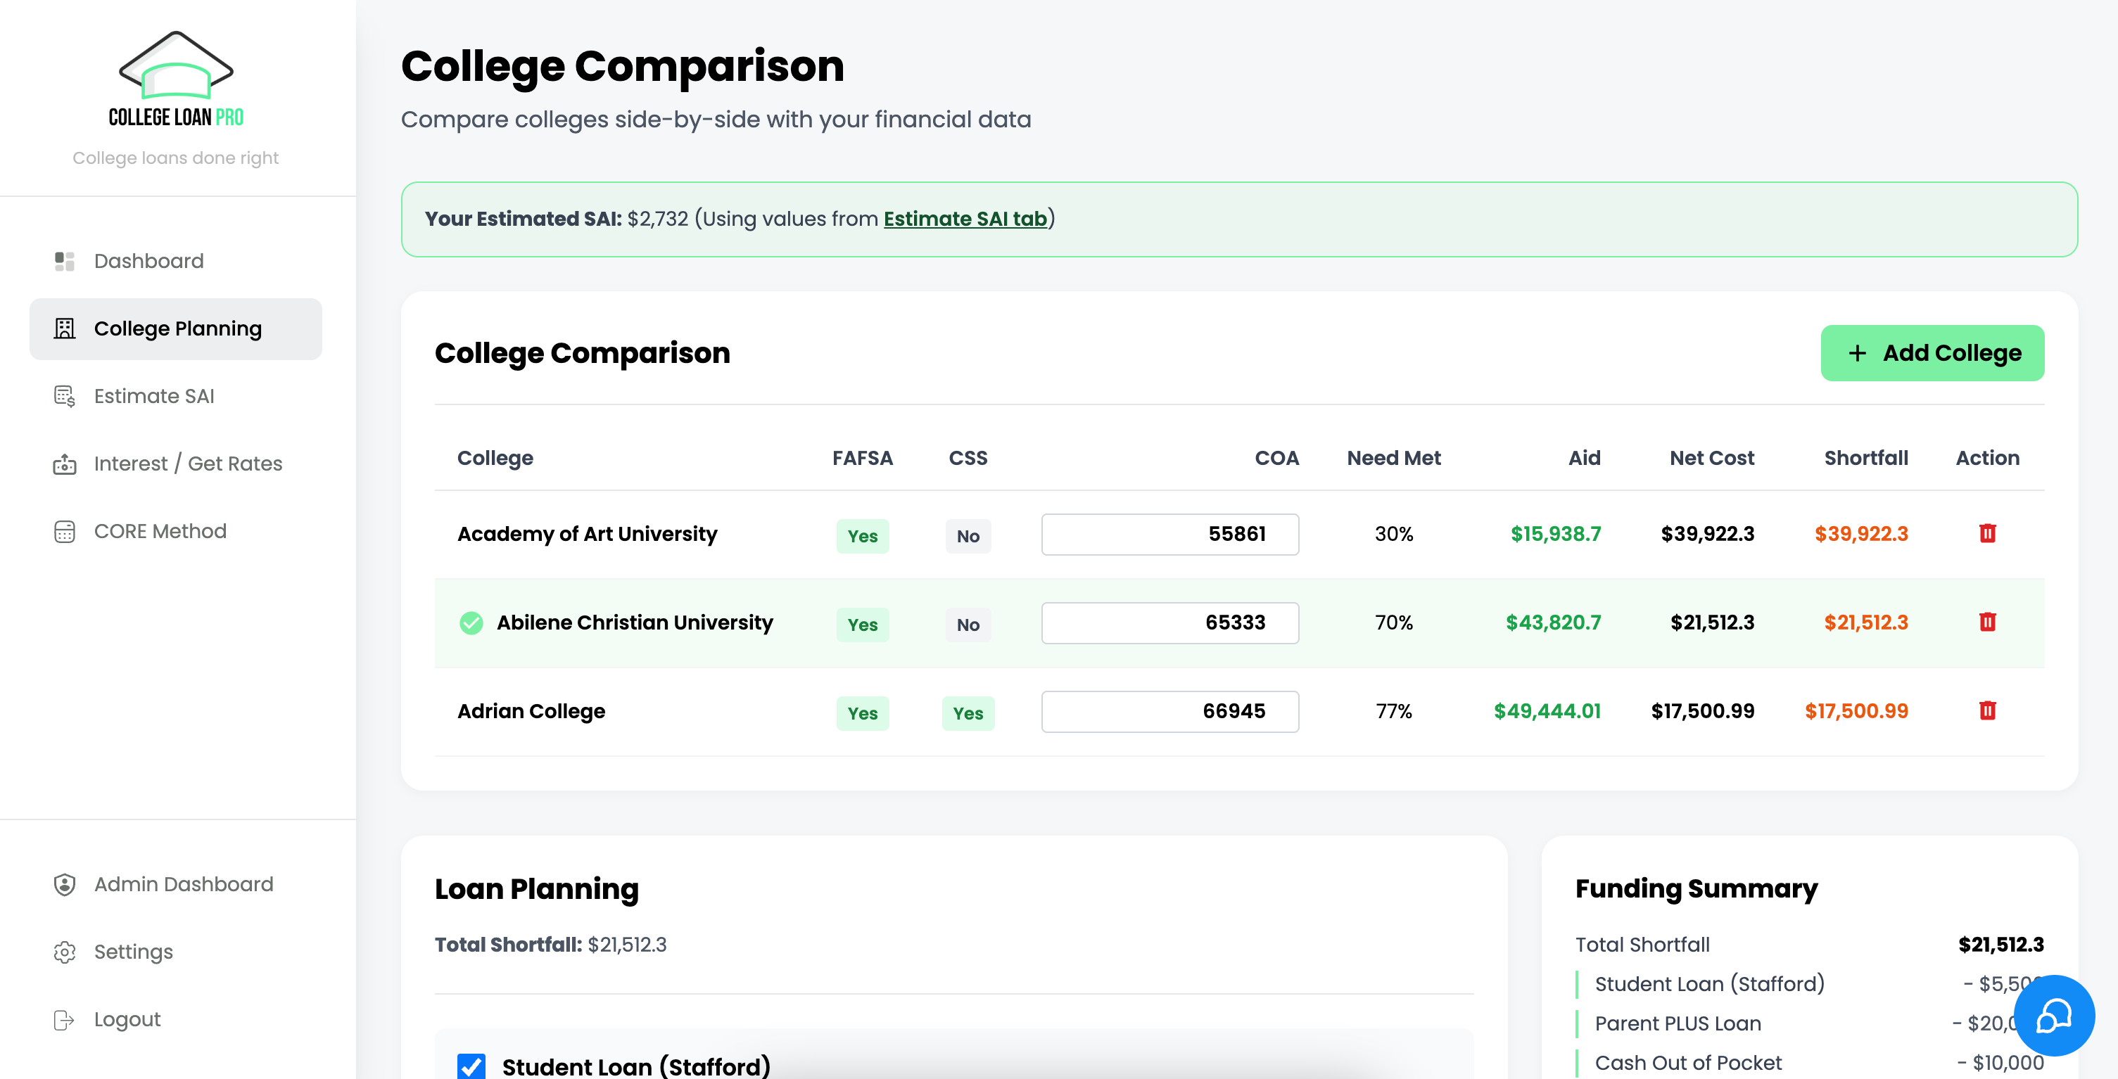Click the College Loan Pro logo

176,79
